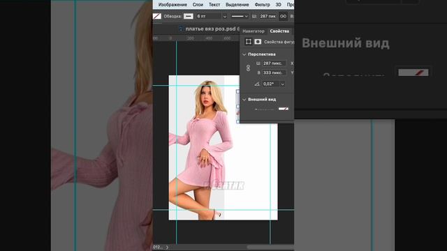Switch to the Навигатор panel tab

coord(254,31)
